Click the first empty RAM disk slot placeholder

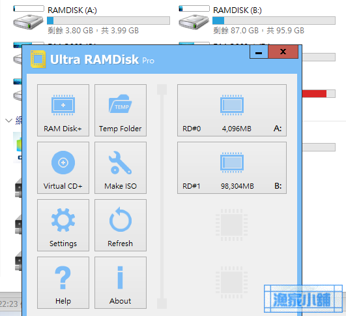(x=232, y=225)
